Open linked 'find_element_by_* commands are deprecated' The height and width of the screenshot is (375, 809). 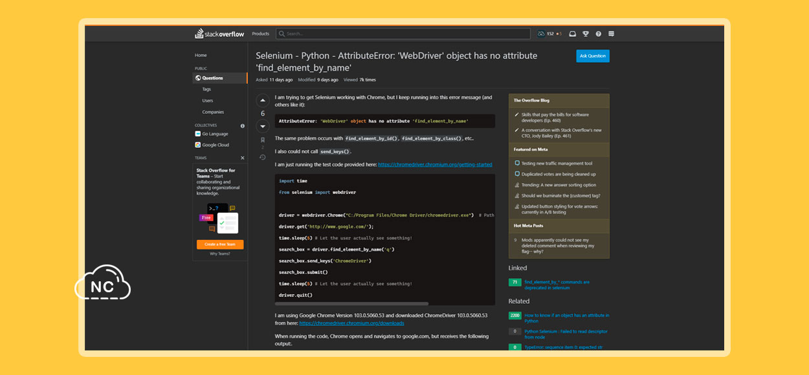(557, 284)
